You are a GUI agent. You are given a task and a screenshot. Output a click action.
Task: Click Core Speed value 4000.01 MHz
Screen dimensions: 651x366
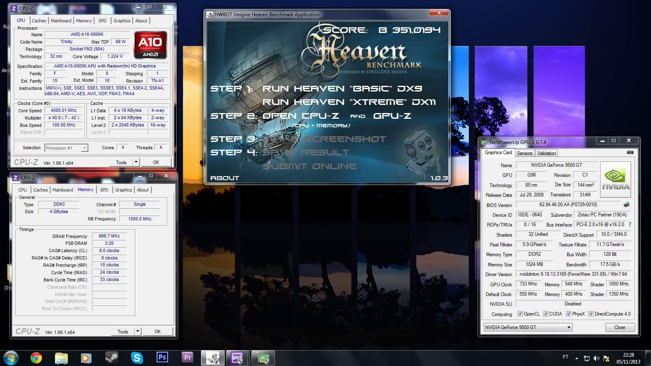tap(63, 110)
